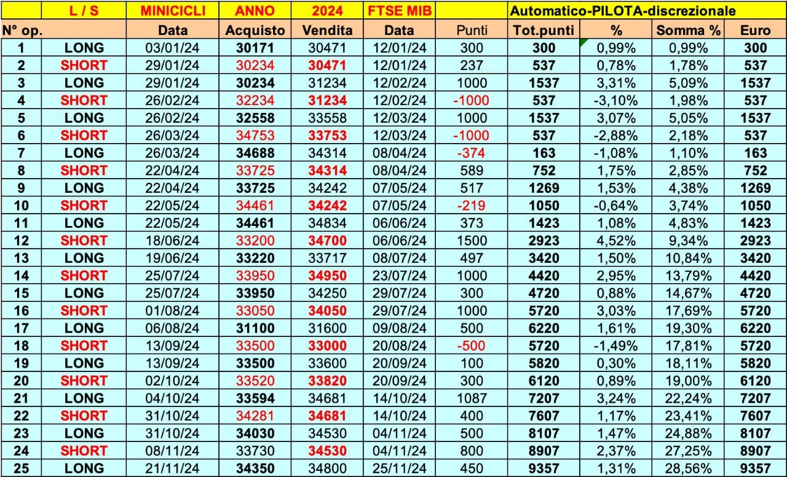Select the 'L / S' header cell

point(84,10)
